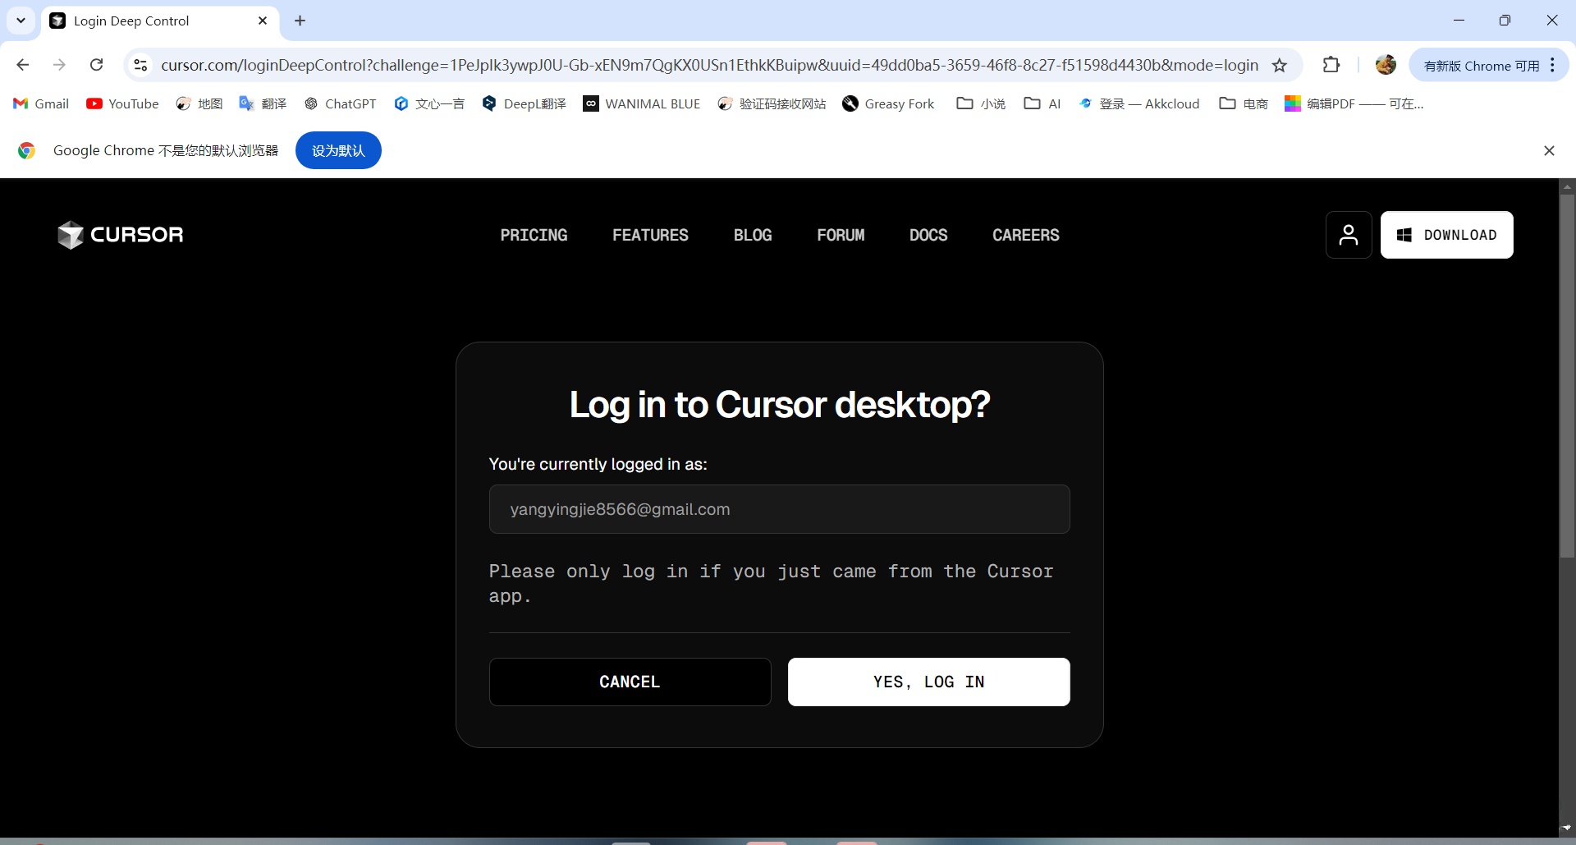Click the 'Log in to Cursor desktop?' heading
Viewport: 1576px width, 845px height.
tap(780, 405)
